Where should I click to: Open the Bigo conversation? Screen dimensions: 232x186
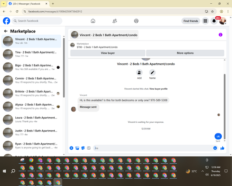coord(31,67)
